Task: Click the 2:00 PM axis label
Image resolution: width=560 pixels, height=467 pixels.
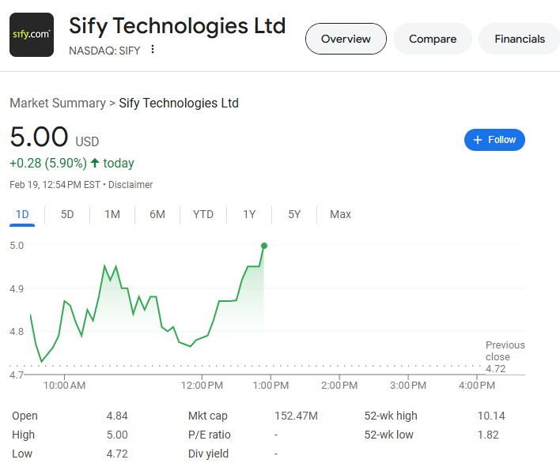Action: 339,386
